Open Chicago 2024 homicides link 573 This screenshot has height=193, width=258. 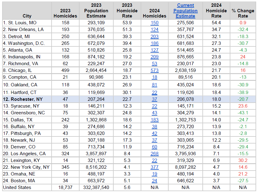(x=154, y=70)
